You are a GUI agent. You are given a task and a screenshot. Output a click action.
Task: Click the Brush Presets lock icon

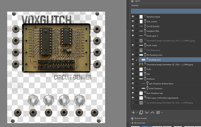pos(133,119)
